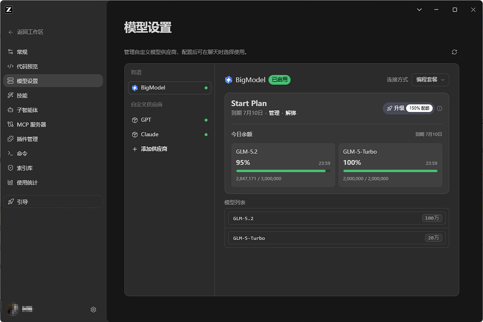Click the GLM-5-Turbo 100% progress bar
Viewport: 483px width, 322px height.
(x=390, y=171)
